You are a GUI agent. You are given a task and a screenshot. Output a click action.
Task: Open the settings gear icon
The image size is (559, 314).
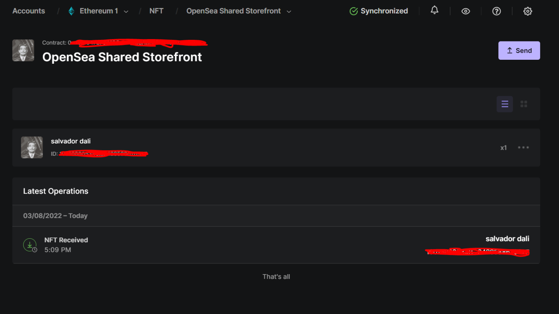527,11
